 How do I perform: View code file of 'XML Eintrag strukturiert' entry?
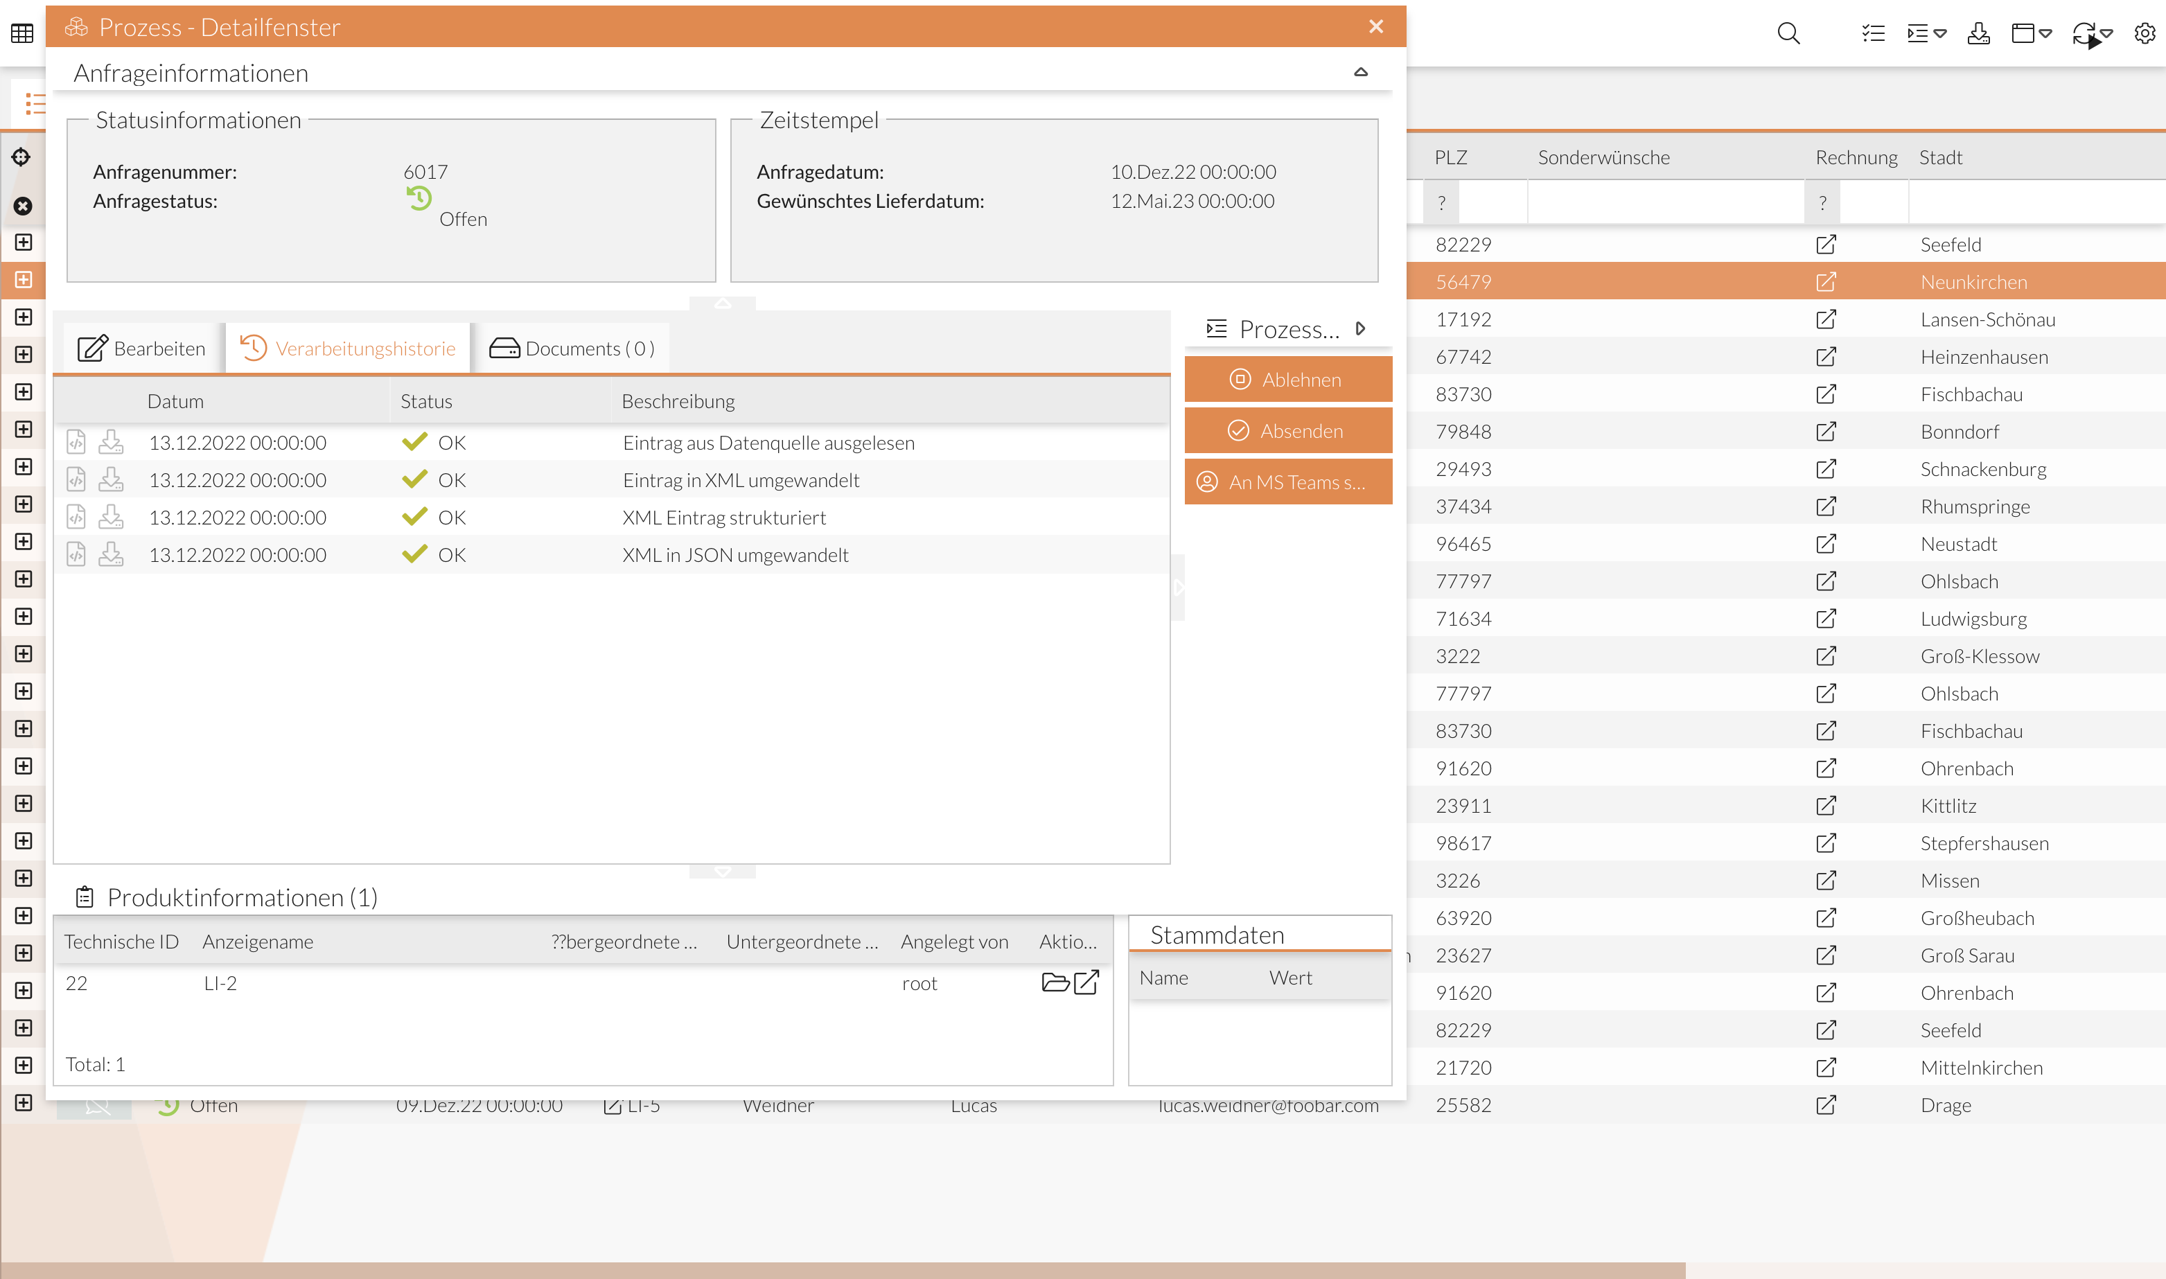77,517
